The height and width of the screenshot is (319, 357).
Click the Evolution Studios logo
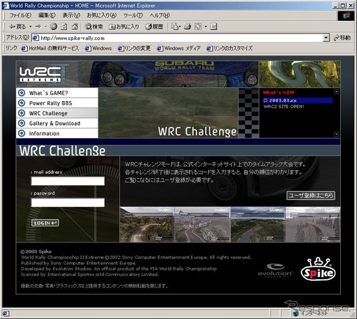tap(275, 270)
